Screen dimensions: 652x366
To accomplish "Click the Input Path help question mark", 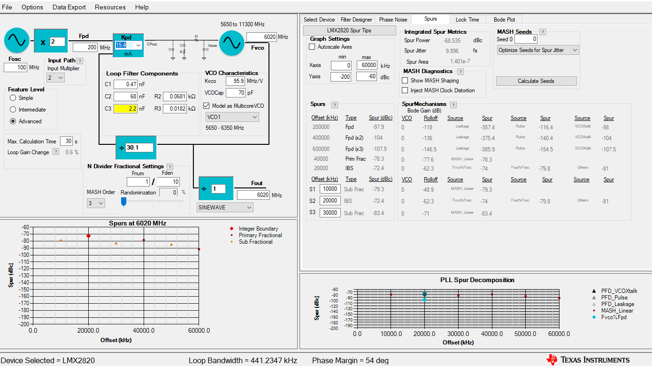I will (x=80, y=61).
